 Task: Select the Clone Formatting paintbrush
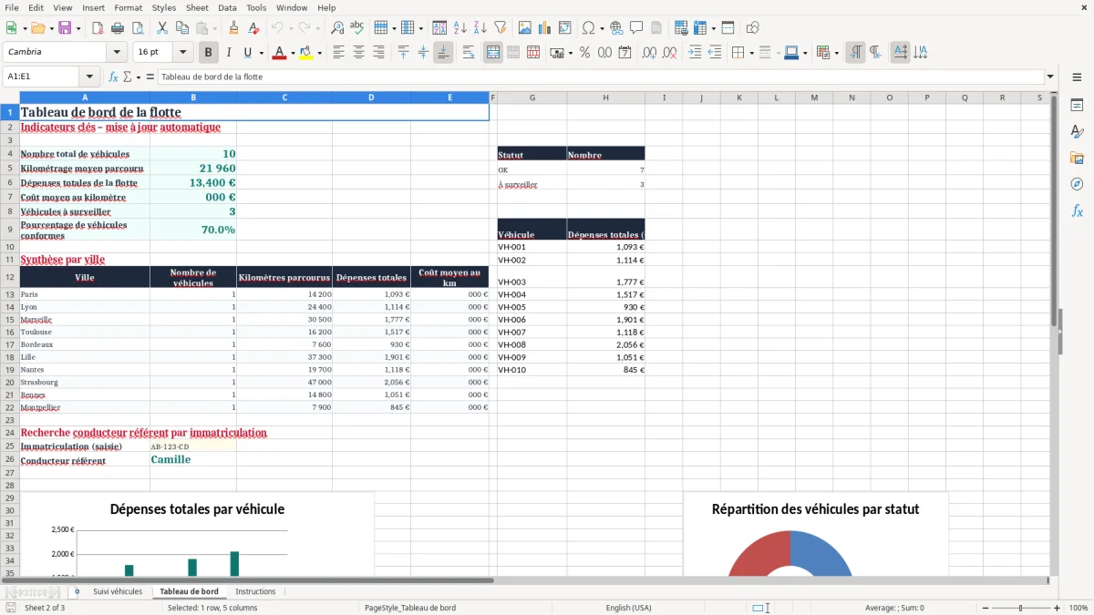coord(233,28)
